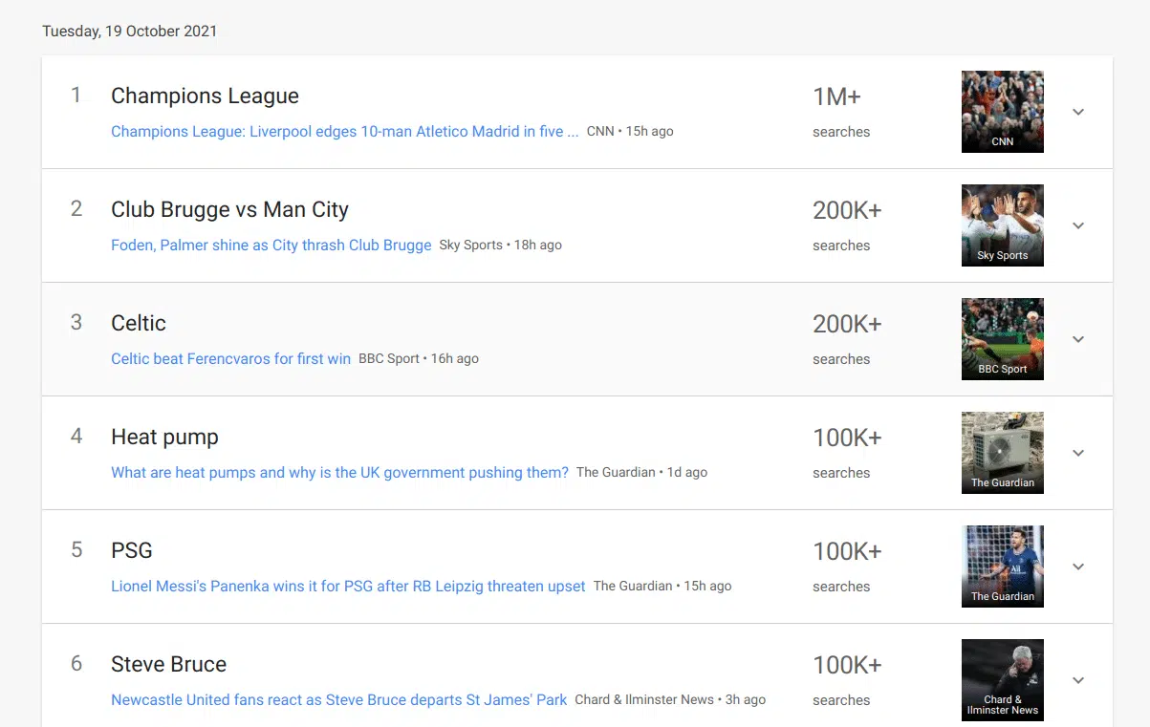Click the 100K+ count in Steve Bruce row
The height and width of the screenshot is (727, 1150).
click(x=847, y=665)
